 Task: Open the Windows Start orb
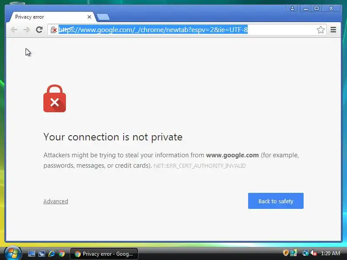(x=13, y=253)
